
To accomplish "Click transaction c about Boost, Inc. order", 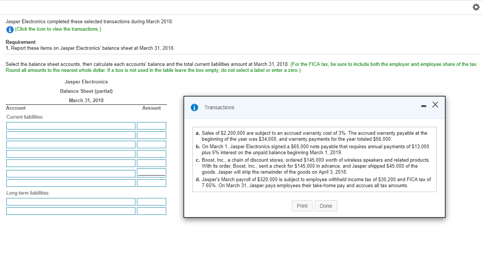I will pyautogui.click(x=313, y=166).
